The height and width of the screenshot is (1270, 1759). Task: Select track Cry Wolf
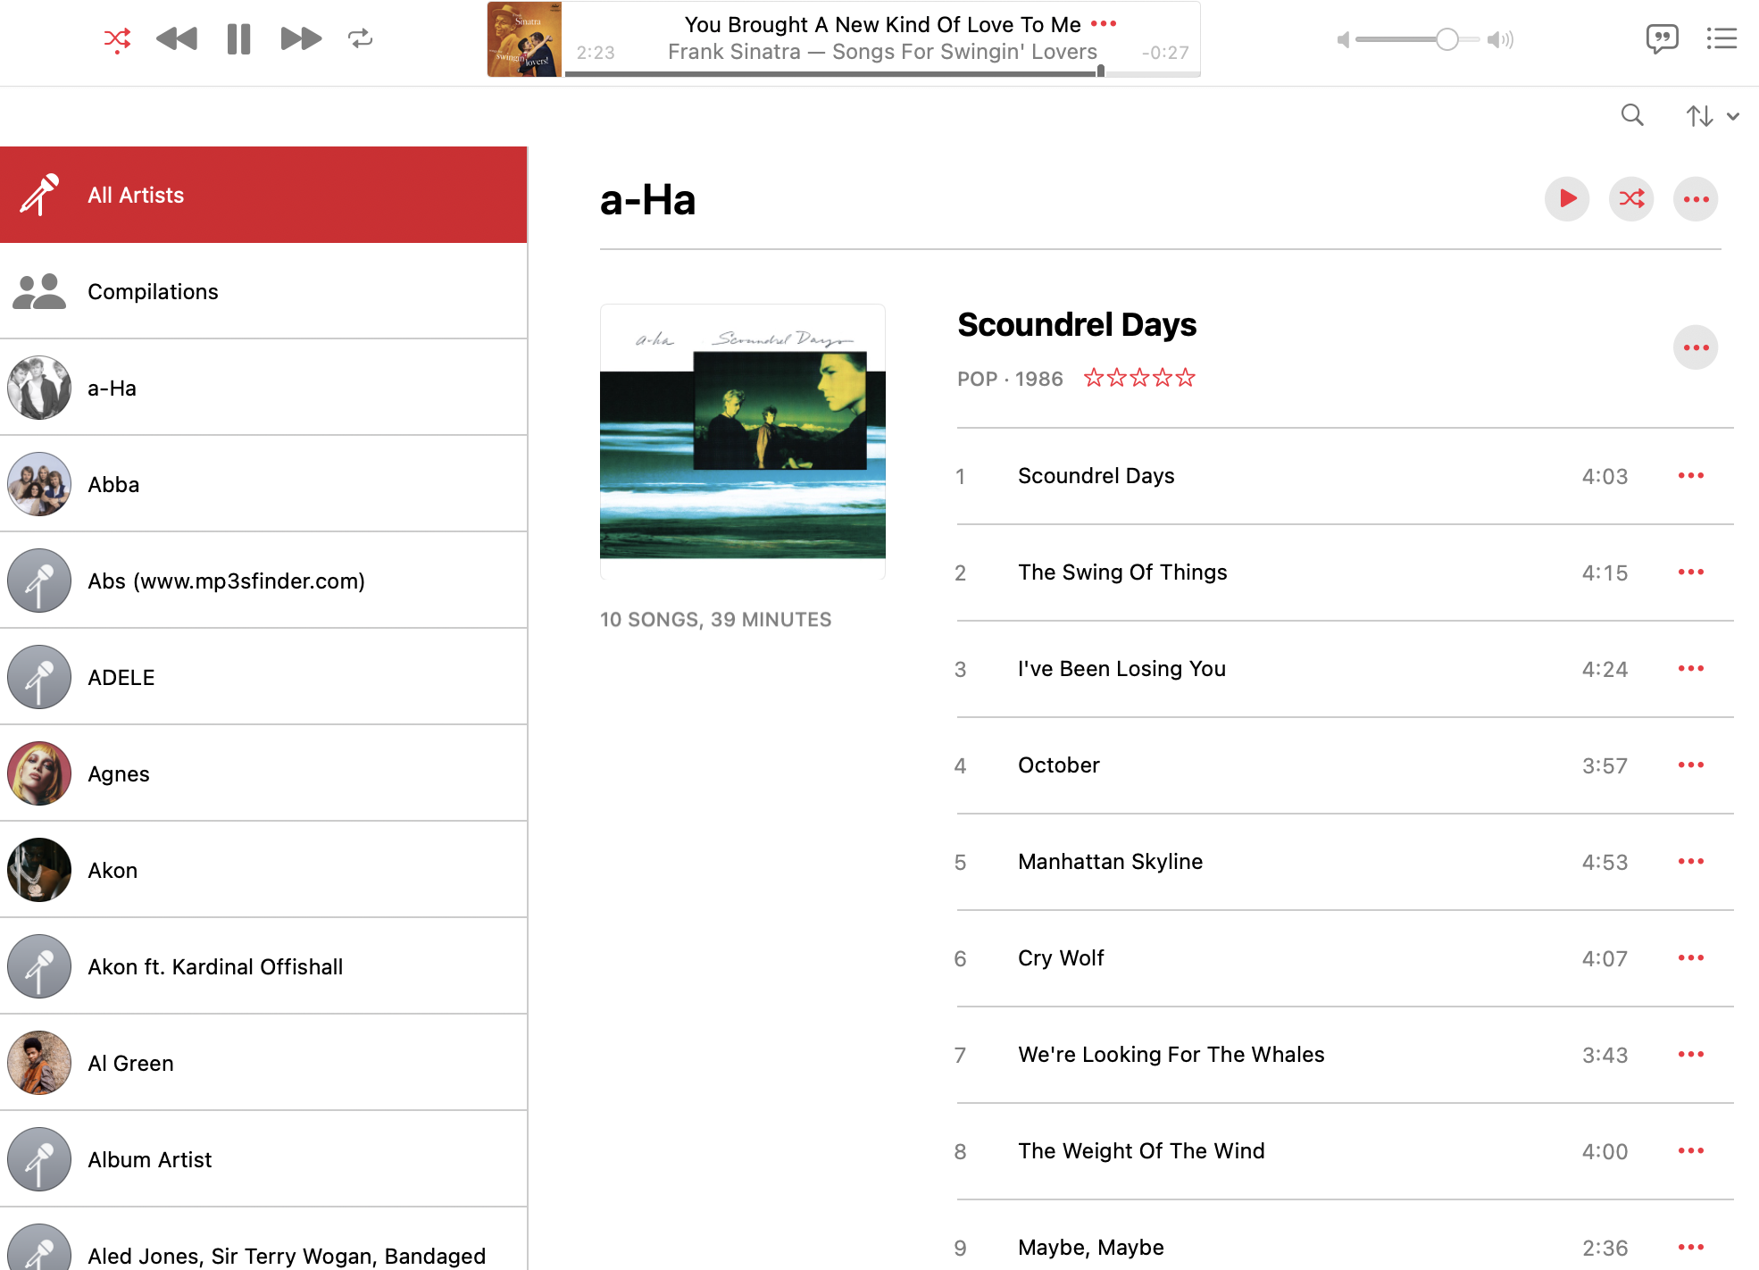1345,958
